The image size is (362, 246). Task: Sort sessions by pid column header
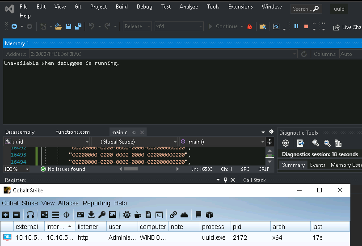(x=250, y=227)
